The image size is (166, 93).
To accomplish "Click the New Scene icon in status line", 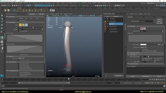I will tap(13, 5).
